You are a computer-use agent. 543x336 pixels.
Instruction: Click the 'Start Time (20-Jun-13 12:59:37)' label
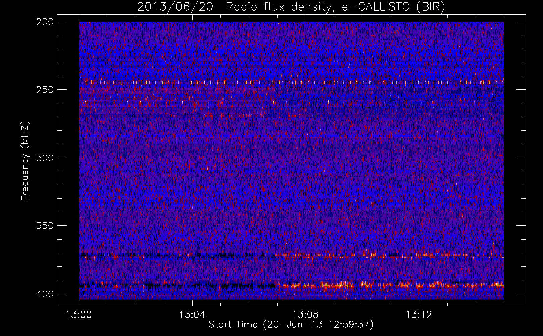pyautogui.click(x=291, y=325)
